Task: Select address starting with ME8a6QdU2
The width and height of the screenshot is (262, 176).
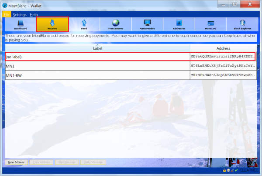Action: point(223,57)
